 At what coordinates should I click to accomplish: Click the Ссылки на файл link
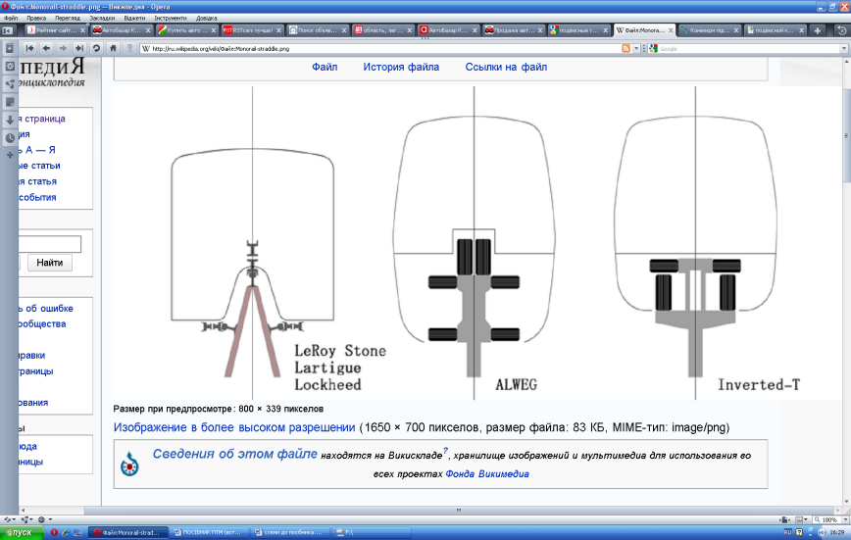tap(506, 68)
